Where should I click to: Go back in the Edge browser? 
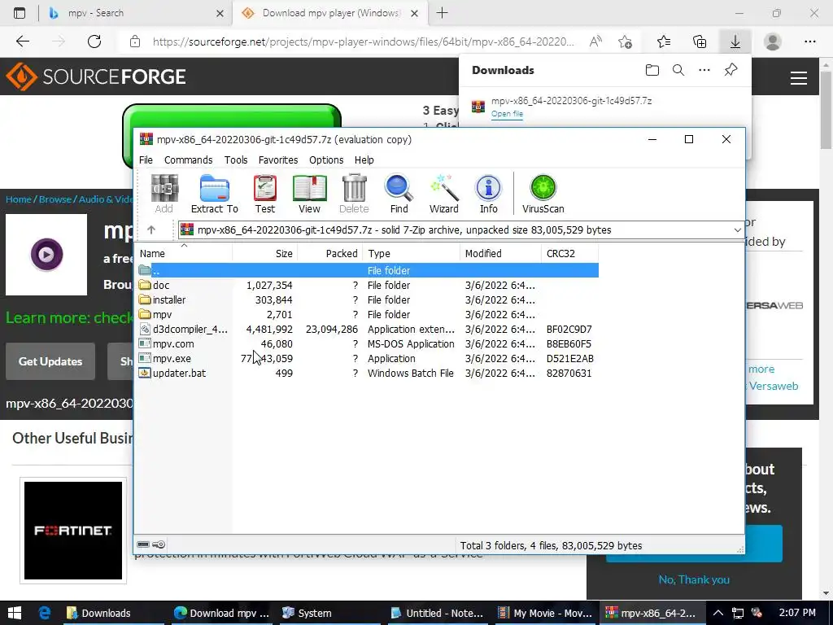tap(22, 42)
